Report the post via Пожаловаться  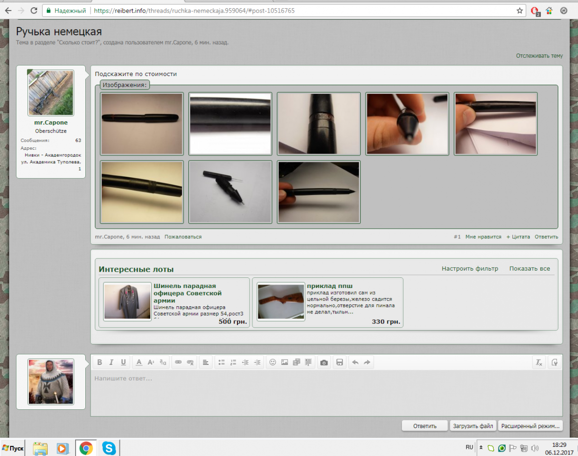(x=183, y=237)
